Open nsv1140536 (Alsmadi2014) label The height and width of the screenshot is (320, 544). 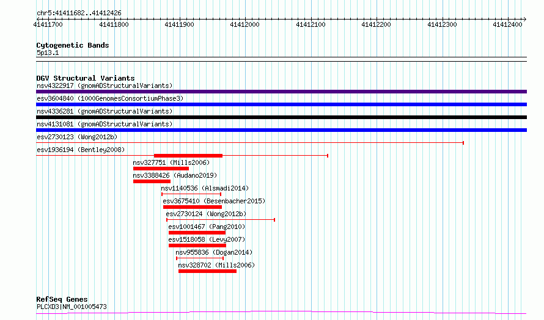pos(205,188)
